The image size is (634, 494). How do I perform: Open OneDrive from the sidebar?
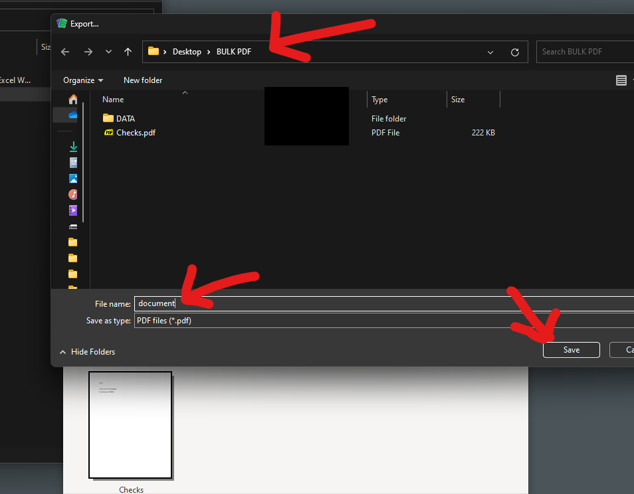(73, 114)
